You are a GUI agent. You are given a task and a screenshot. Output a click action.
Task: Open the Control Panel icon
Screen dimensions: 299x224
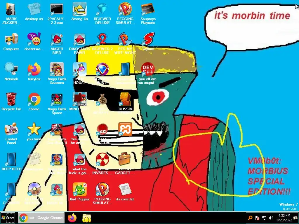[x=11, y=129]
